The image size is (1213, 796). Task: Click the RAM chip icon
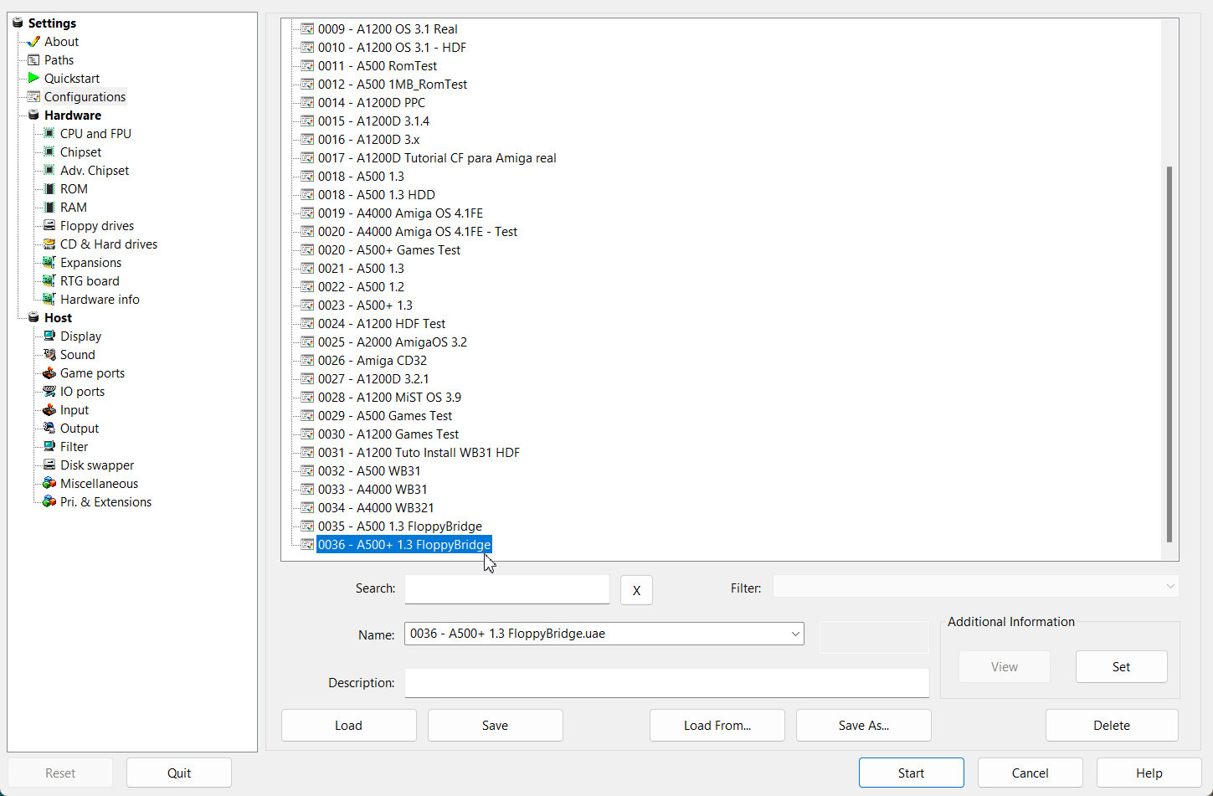coord(49,208)
